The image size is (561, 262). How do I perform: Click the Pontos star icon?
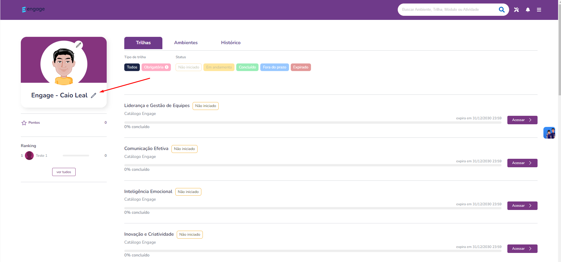click(x=24, y=123)
